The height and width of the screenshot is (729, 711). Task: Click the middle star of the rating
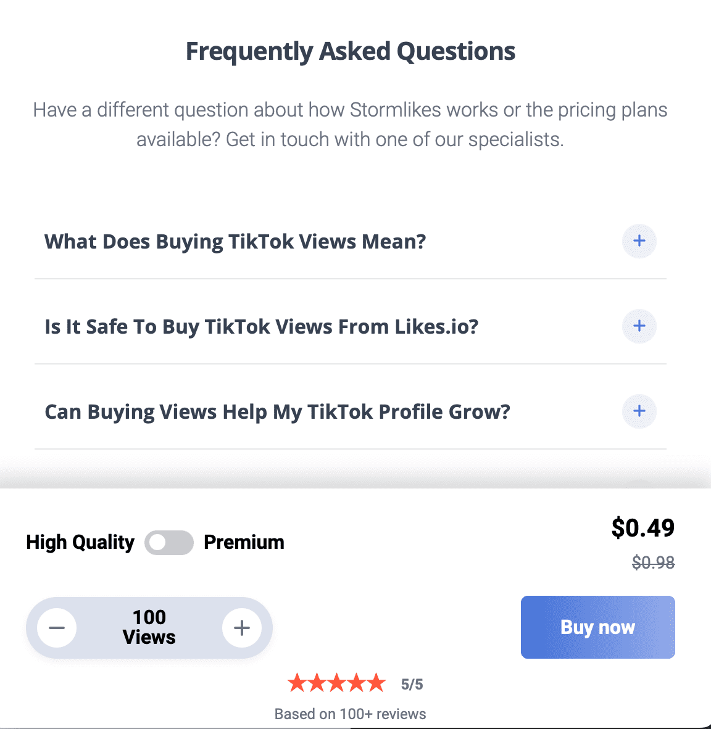pyautogui.click(x=338, y=682)
